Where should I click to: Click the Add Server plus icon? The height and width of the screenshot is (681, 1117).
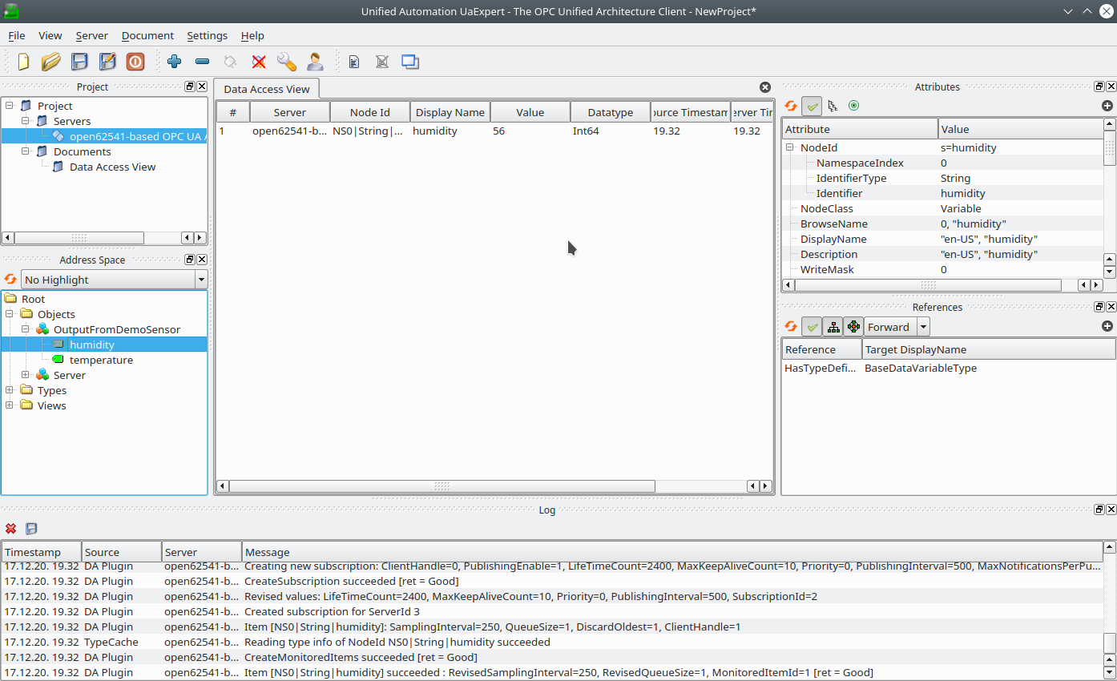pyautogui.click(x=174, y=62)
